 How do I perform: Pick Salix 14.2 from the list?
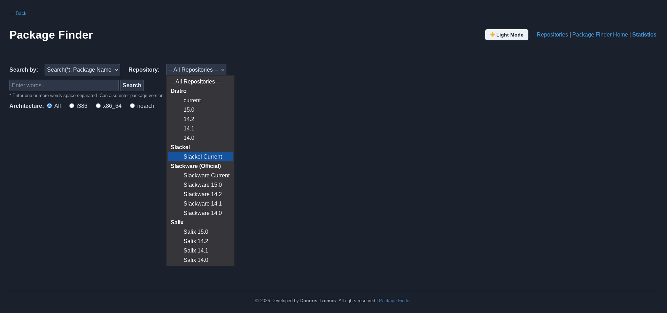click(x=200, y=241)
